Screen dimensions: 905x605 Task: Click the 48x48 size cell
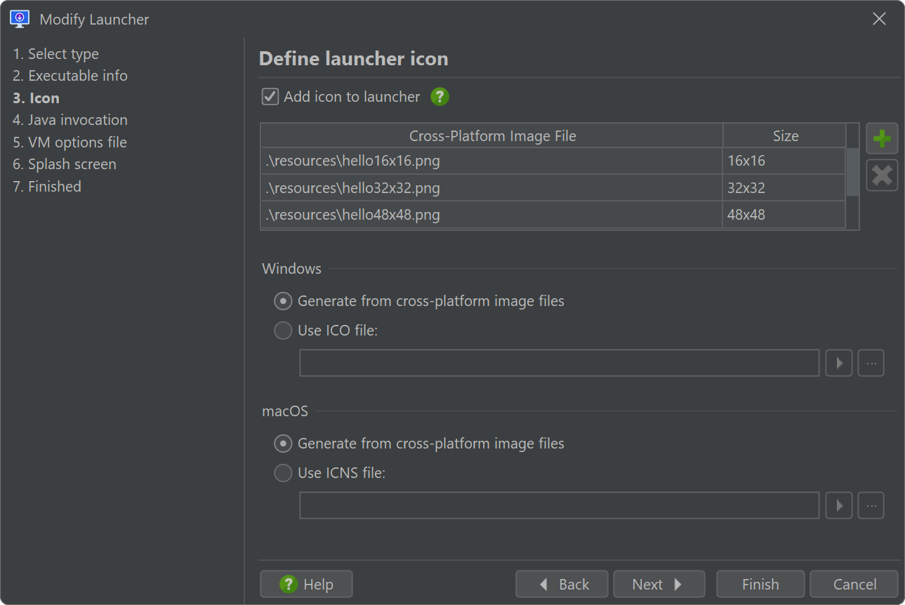tap(784, 215)
